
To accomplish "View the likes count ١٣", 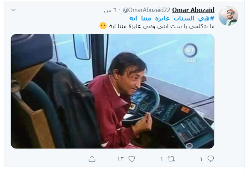I will click(121, 159).
